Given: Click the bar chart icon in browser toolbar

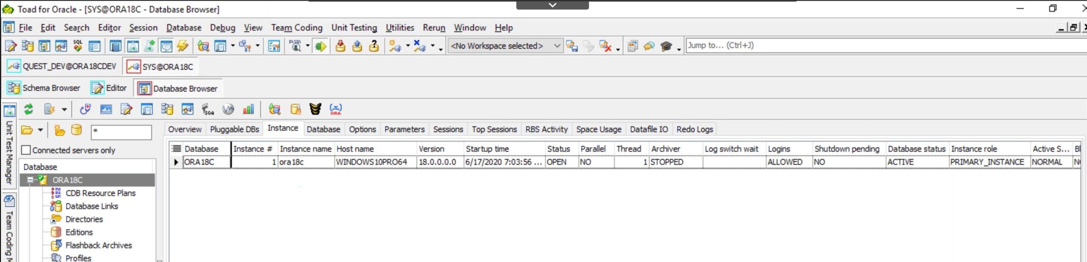Looking at the screenshot, I should [x=248, y=109].
